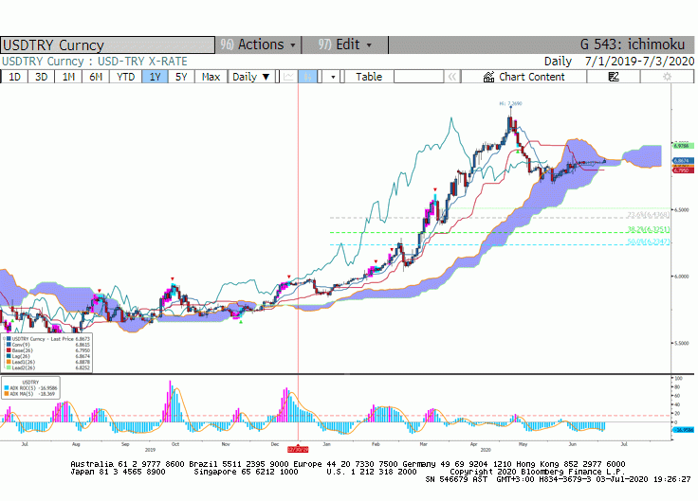Open the Daily periodicity dropdown

click(251, 77)
